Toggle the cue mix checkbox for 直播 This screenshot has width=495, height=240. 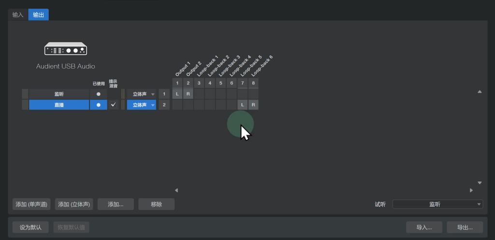tap(114, 105)
